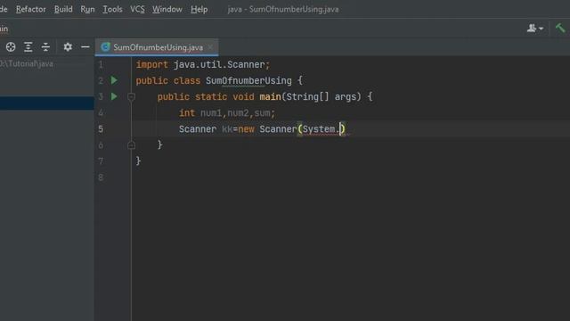Collapse the main method fold marker on line 3
Viewport: 570px width, 321px height.
(x=131, y=97)
